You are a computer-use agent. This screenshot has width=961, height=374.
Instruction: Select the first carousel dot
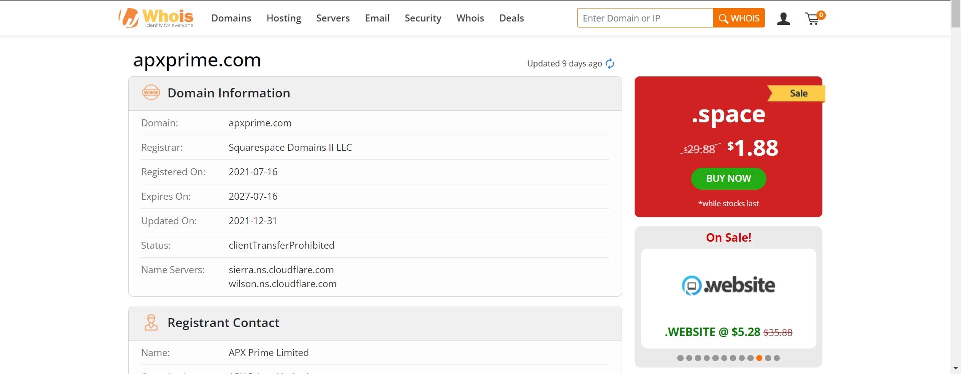680,358
